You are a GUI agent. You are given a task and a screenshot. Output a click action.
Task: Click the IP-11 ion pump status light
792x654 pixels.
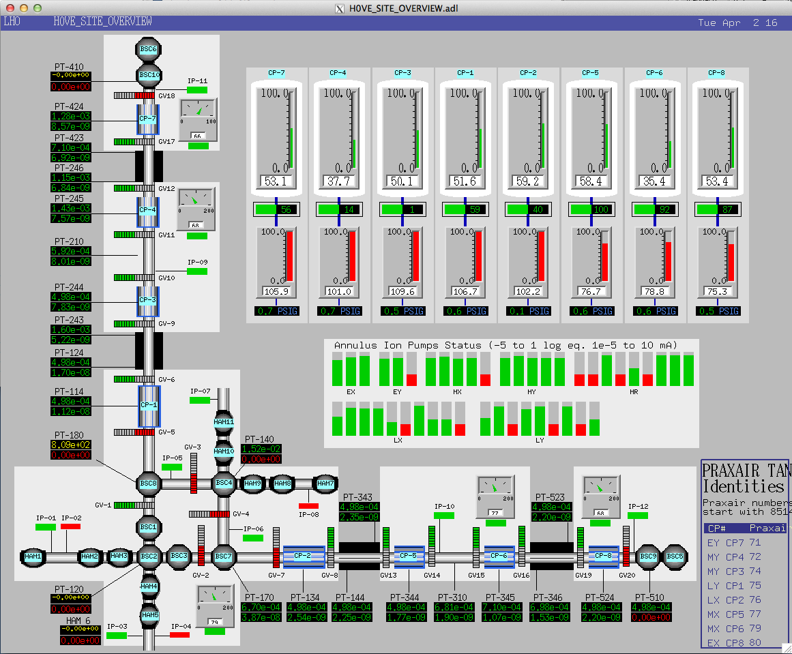pos(197,90)
